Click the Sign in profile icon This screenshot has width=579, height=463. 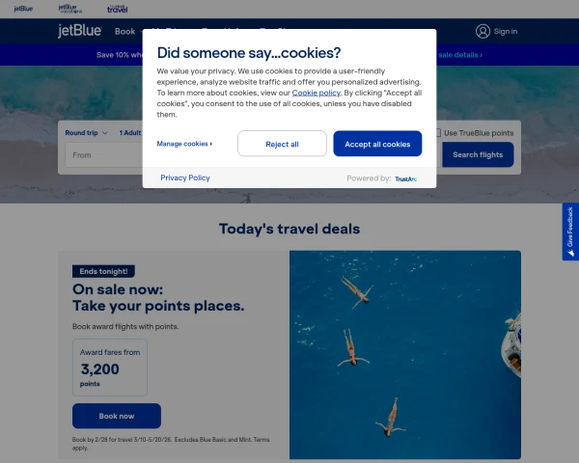482,31
